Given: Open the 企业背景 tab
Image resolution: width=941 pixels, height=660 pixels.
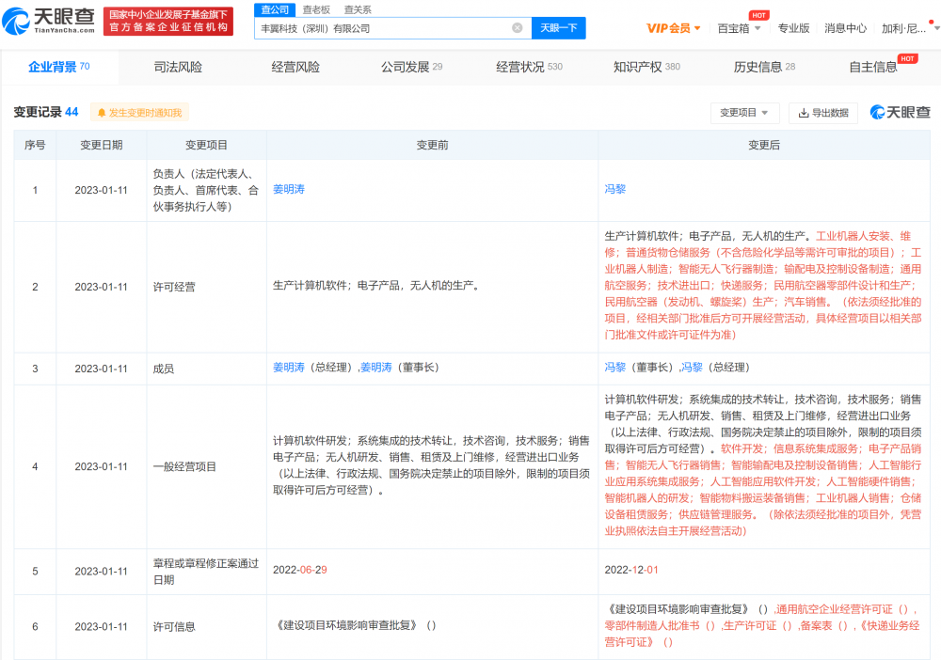Looking at the screenshot, I should coord(58,67).
